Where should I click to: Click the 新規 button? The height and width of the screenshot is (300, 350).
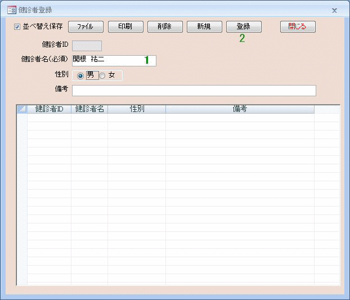[204, 27]
